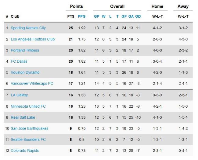Viewport: 198px width, 160px height.
Task: Open the Colorado Rapids club link
Action: pos(25,151)
